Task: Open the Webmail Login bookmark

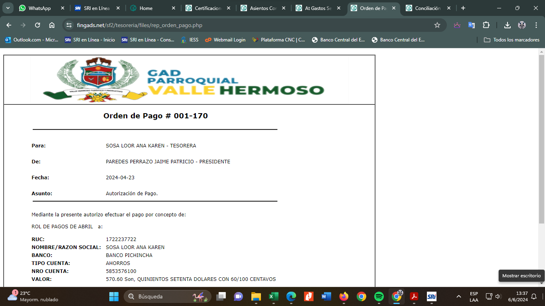Action: tap(225, 40)
